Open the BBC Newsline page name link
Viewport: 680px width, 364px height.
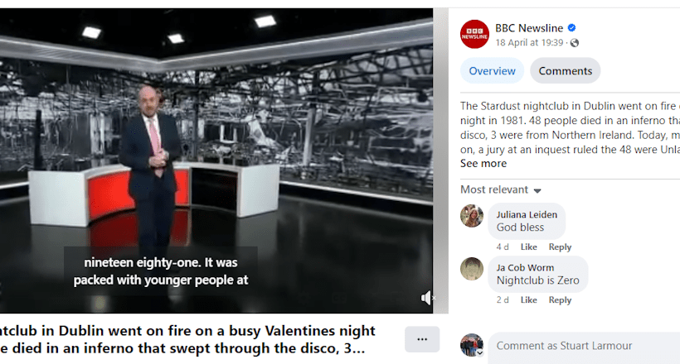tap(528, 28)
